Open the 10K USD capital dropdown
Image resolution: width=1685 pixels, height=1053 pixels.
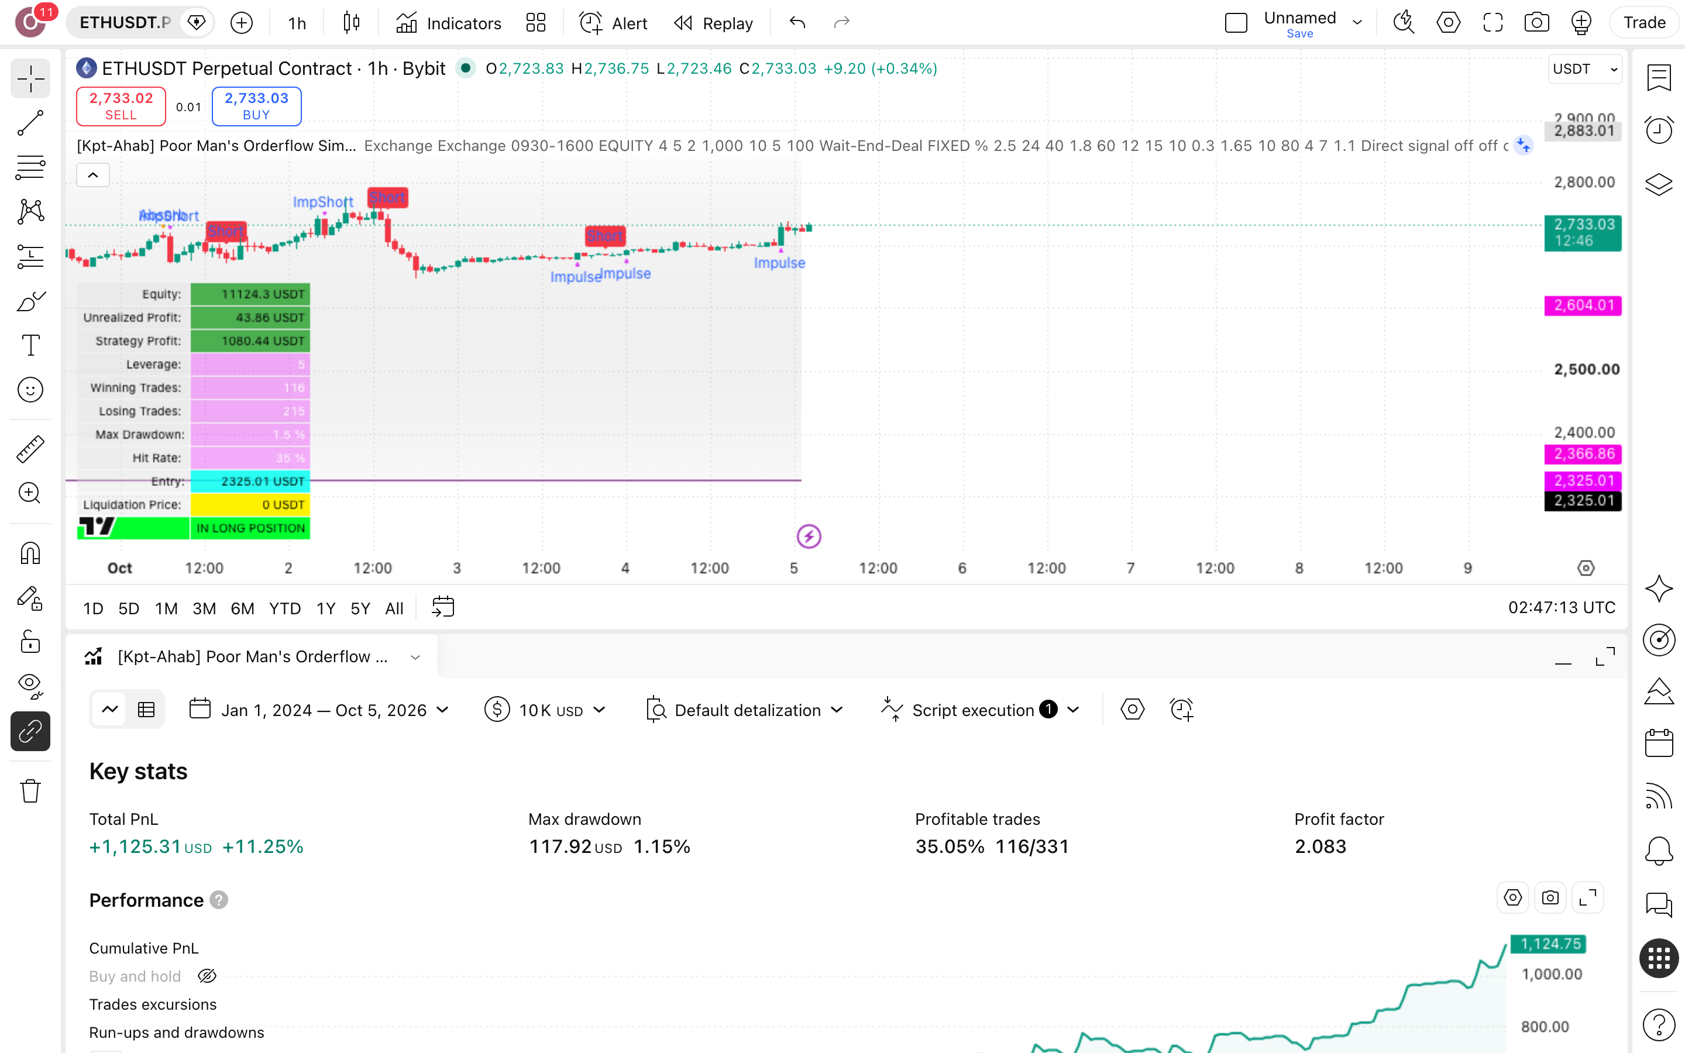pyautogui.click(x=545, y=710)
